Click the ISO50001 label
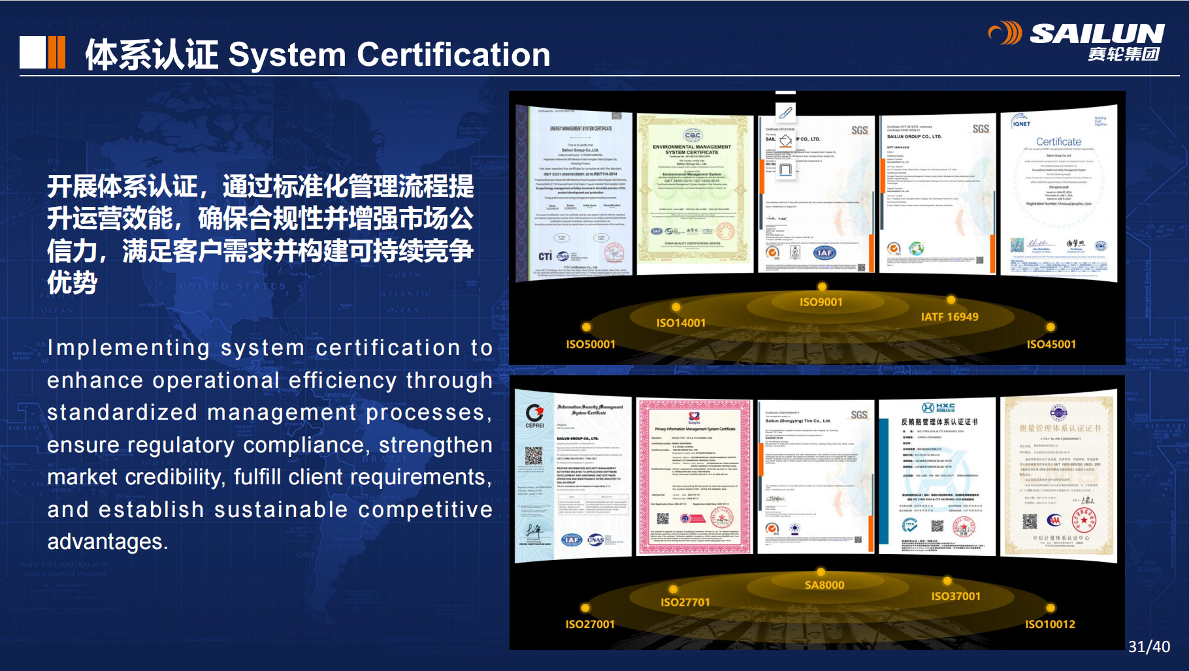This screenshot has height=671, width=1189. (590, 344)
